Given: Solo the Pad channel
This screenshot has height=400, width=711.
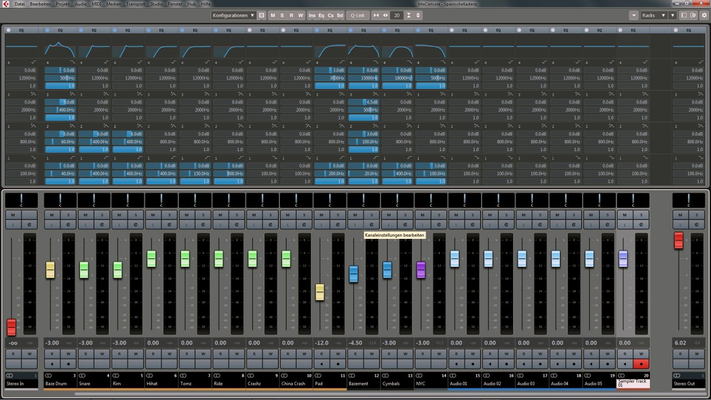Looking at the screenshot, I should click(338, 215).
